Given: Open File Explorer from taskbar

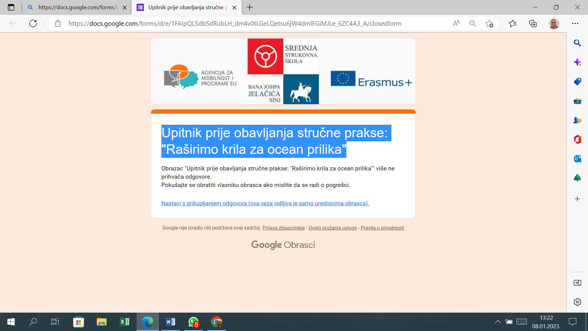Looking at the screenshot, I should [x=101, y=322].
